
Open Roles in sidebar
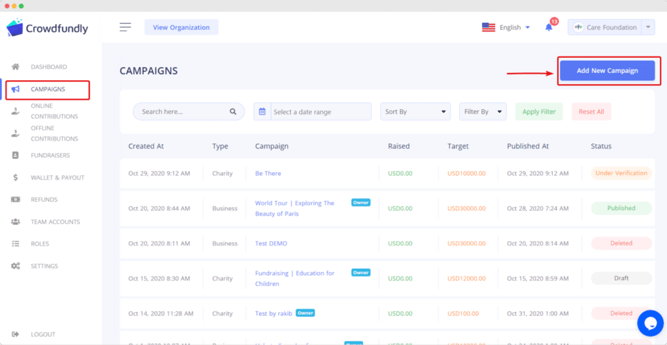tap(40, 244)
